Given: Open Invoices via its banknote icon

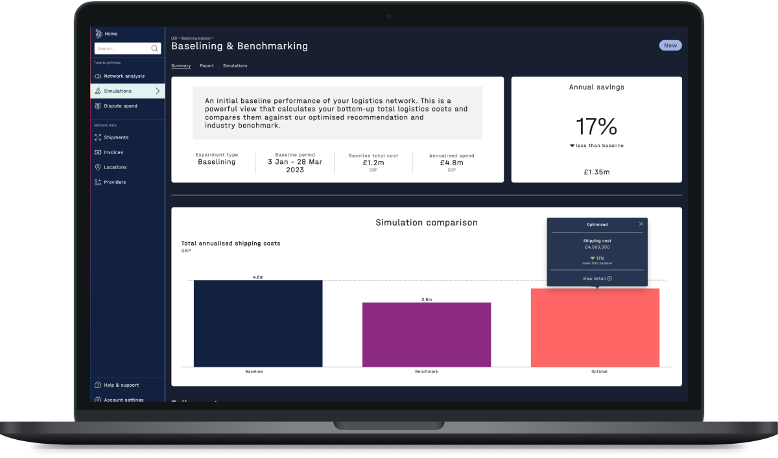Looking at the screenshot, I should coord(98,152).
